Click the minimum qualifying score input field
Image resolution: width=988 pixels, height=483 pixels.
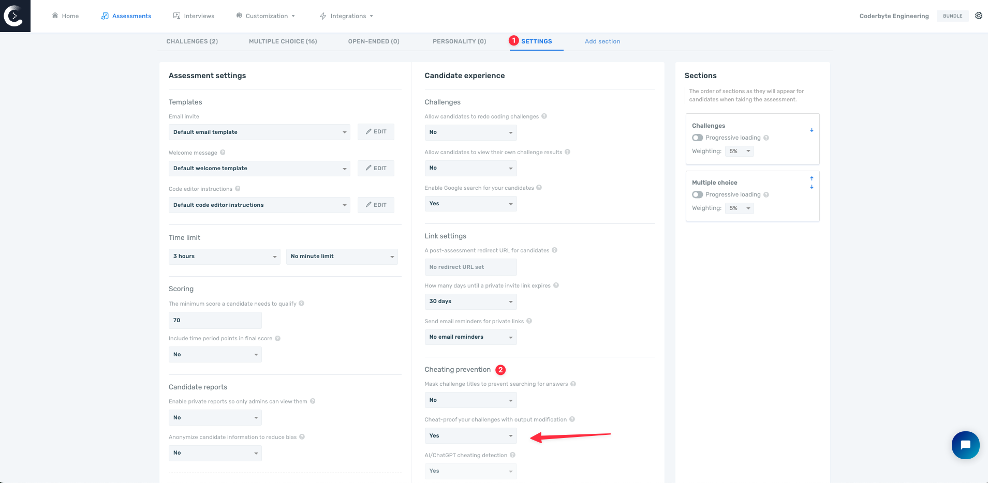pos(215,320)
